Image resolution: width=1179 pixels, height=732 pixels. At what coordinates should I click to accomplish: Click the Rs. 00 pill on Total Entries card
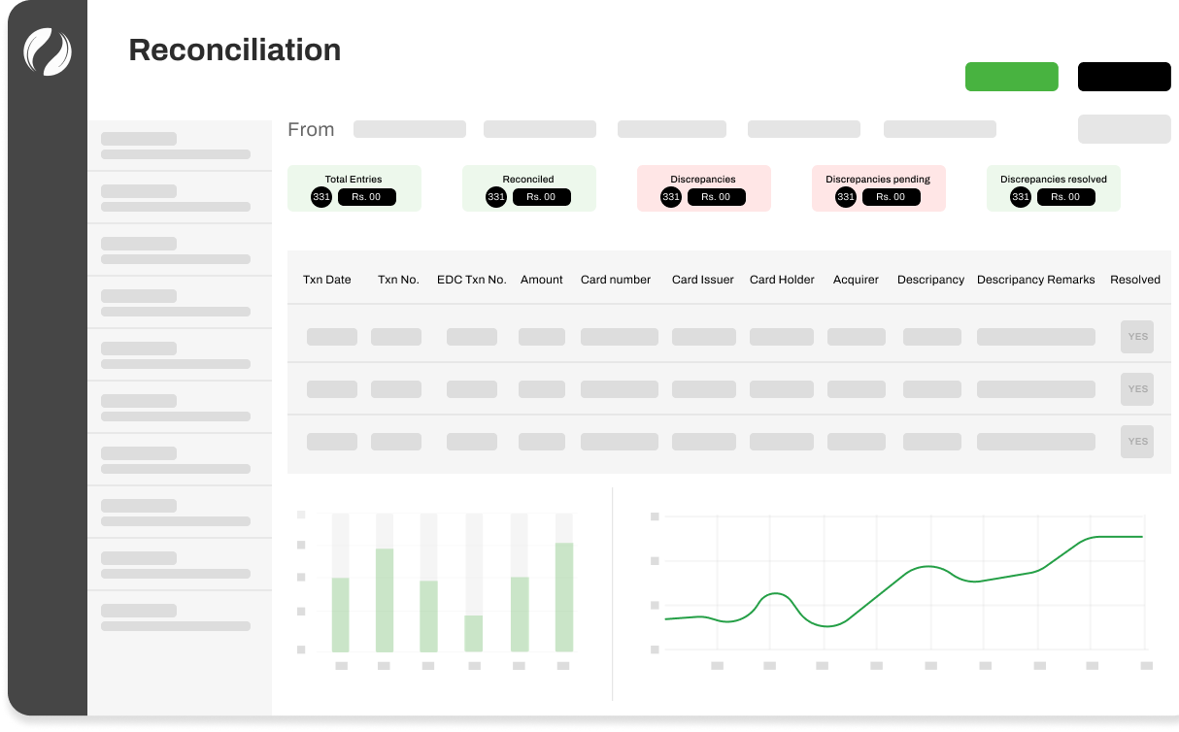tap(369, 197)
